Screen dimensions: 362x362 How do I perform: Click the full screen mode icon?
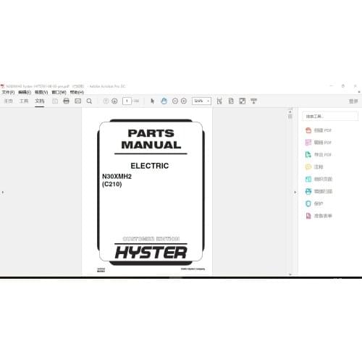point(243,101)
